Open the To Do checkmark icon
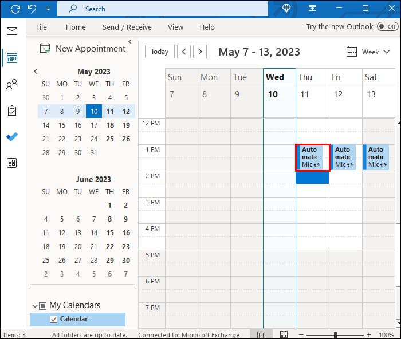Screen dimensions: 401x339 [12, 137]
